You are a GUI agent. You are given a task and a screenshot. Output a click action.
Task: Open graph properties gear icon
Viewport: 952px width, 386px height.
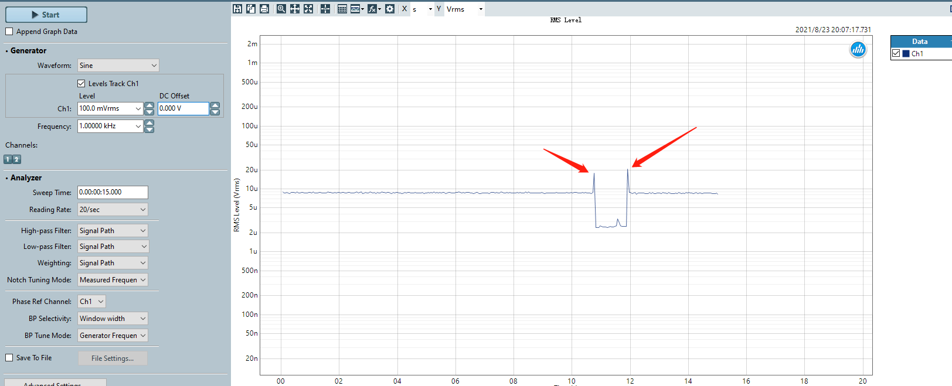coord(390,9)
